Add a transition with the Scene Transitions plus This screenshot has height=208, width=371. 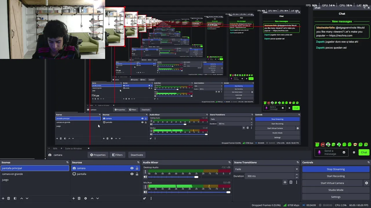click(285, 182)
